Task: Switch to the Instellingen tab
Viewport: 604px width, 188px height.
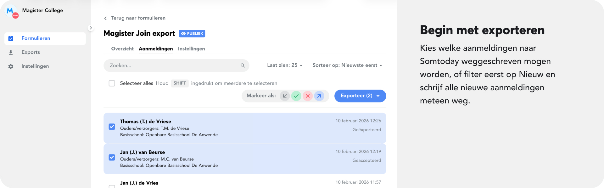Action: click(x=191, y=49)
